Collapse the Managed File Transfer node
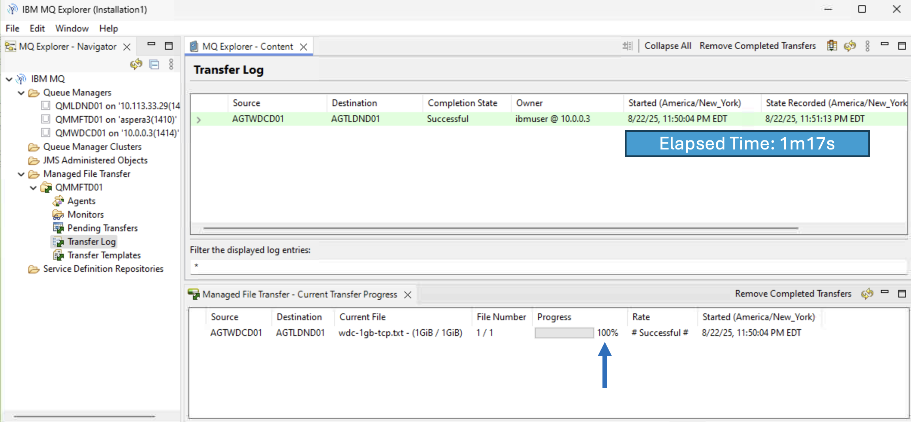This screenshot has height=422, width=911. coord(21,174)
